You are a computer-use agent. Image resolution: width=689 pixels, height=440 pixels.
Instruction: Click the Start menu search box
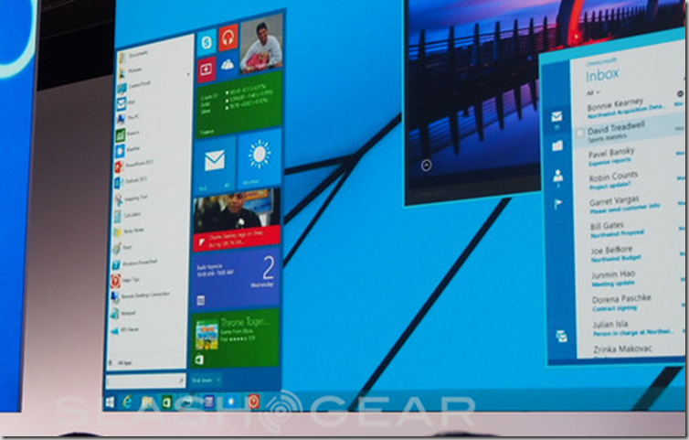click(146, 381)
